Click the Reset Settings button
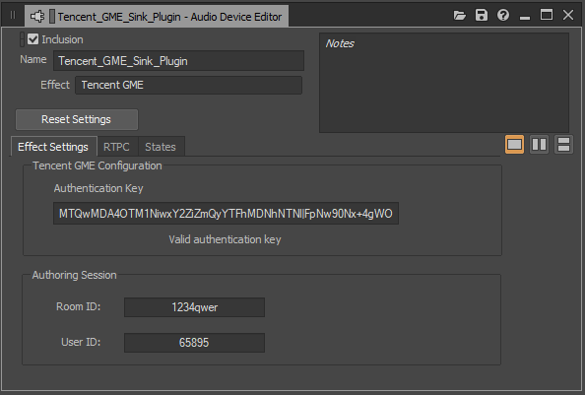The width and height of the screenshot is (585, 395). tap(77, 119)
